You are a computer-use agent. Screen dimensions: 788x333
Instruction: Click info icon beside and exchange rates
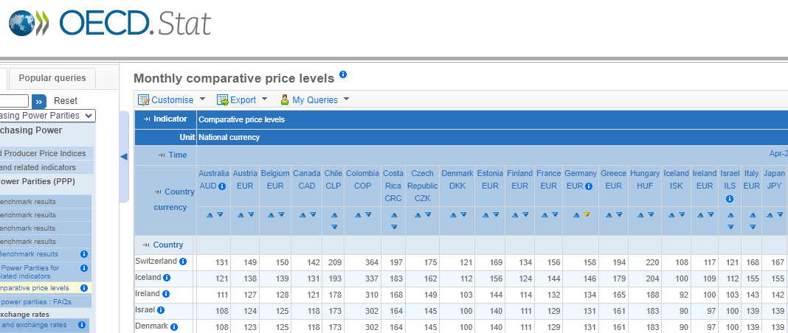click(x=81, y=325)
